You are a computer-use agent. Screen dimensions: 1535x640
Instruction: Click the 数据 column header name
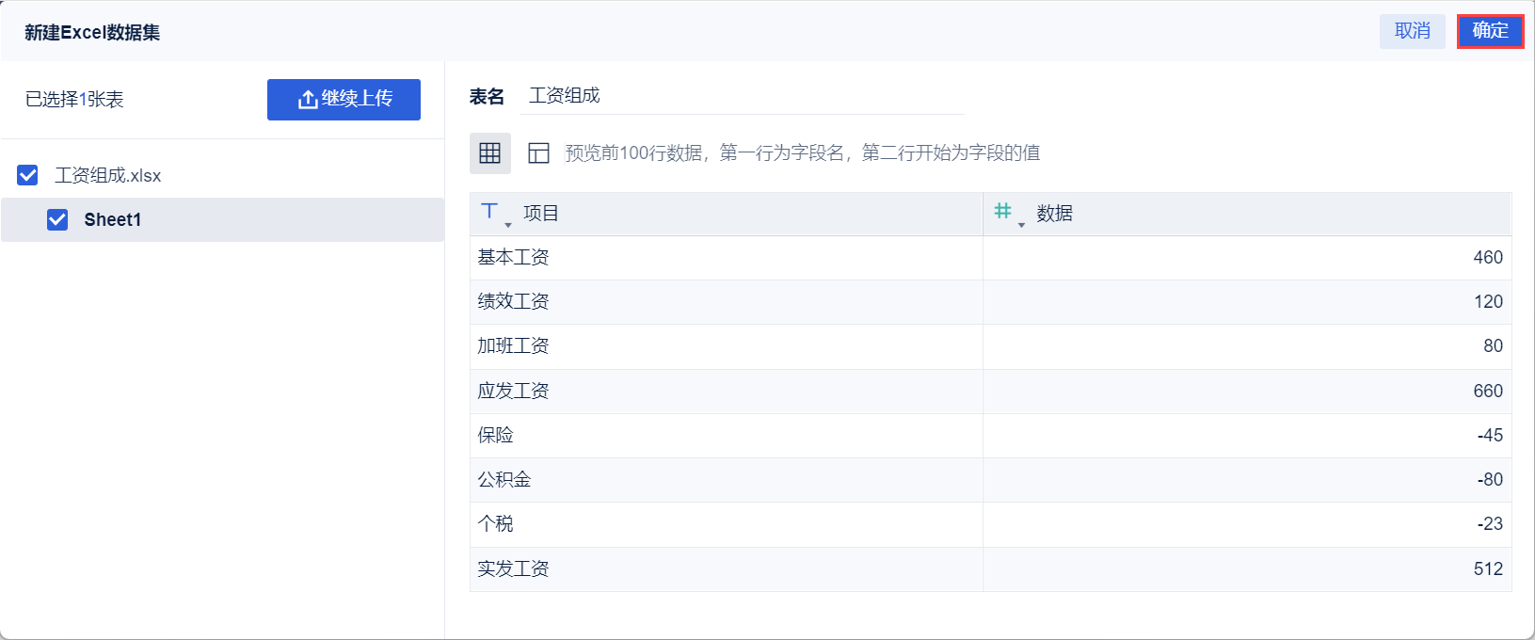(x=1054, y=214)
